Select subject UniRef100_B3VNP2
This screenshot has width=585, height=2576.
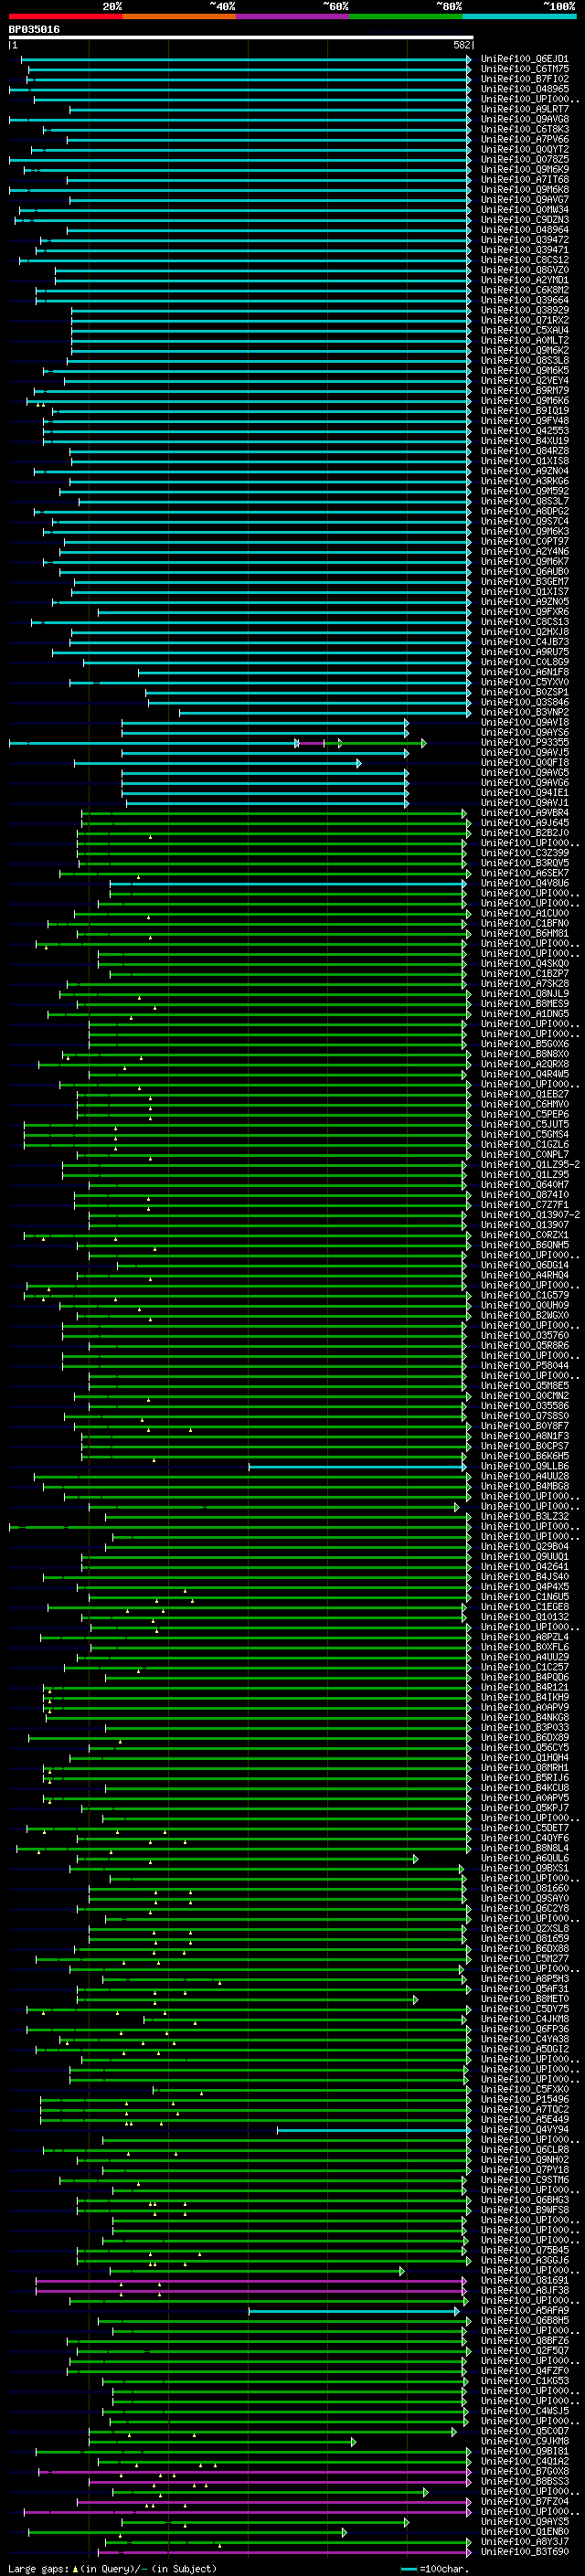(x=525, y=712)
